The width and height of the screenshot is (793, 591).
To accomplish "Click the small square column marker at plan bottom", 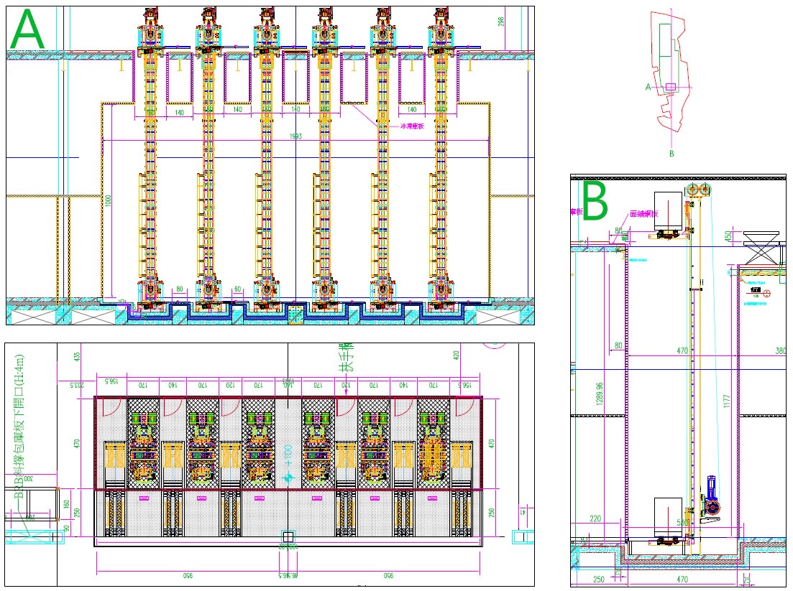I will (x=288, y=537).
